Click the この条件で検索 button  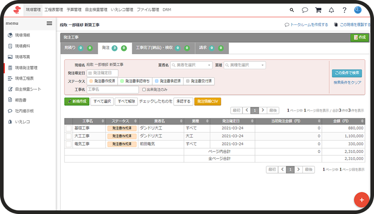(x=347, y=73)
